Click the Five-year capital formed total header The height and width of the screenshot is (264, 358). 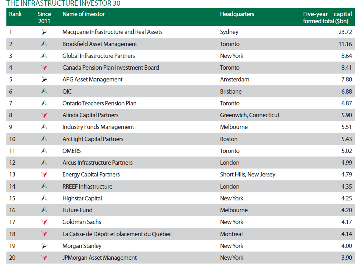point(327,18)
